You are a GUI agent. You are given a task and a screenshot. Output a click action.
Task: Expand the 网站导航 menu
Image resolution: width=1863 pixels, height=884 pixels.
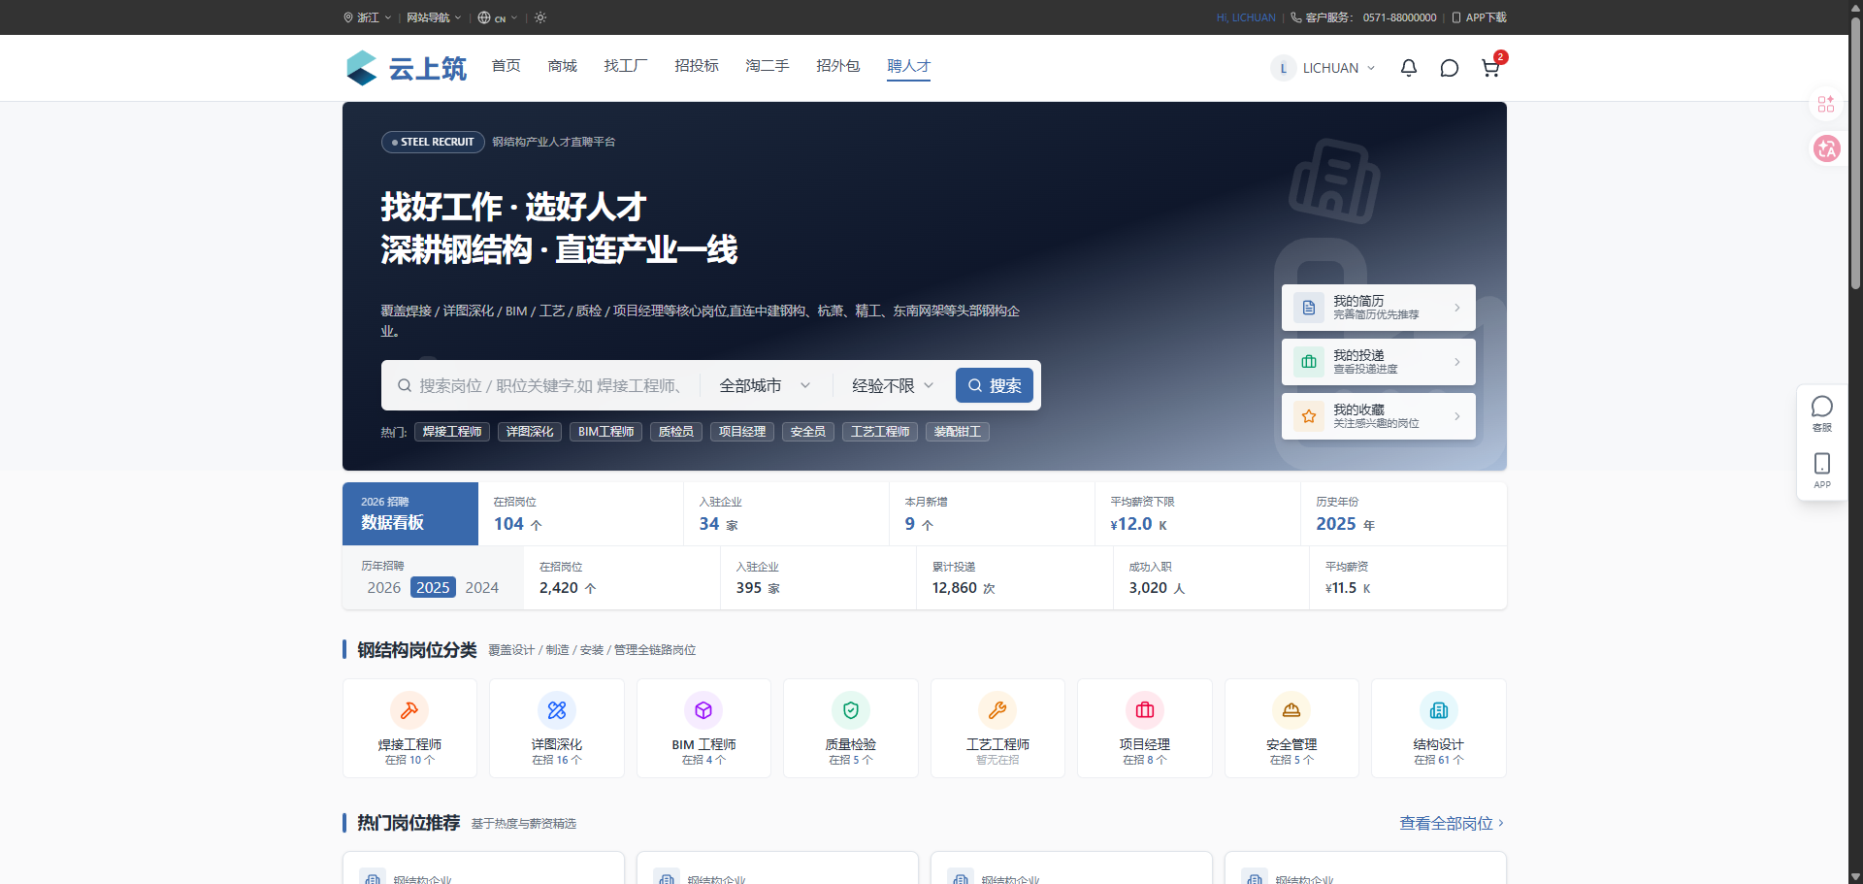[434, 17]
